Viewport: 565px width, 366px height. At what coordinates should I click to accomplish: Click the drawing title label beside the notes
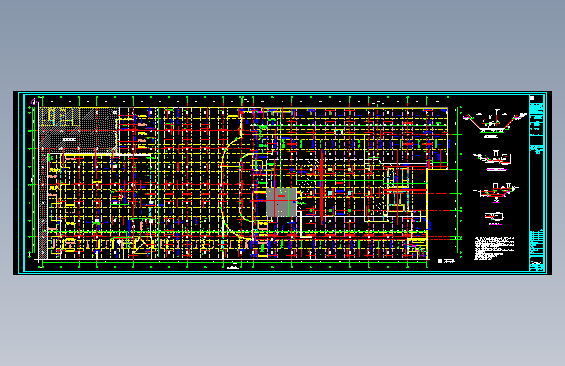pos(447,261)
